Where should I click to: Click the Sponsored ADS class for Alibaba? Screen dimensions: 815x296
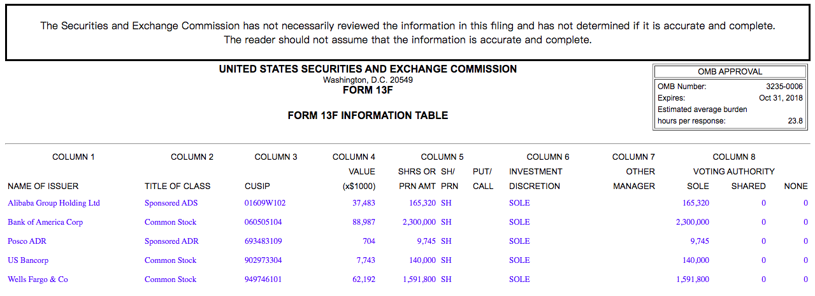point(171,203)
